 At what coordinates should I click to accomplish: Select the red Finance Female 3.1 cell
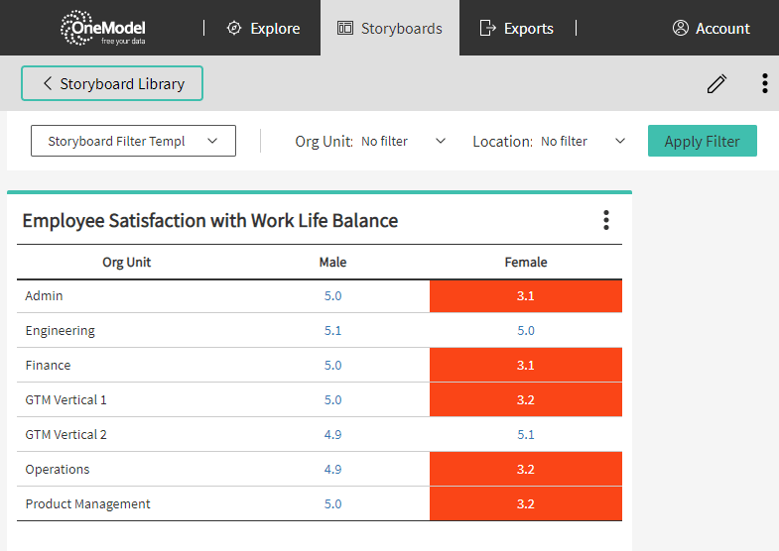[526, 366]
